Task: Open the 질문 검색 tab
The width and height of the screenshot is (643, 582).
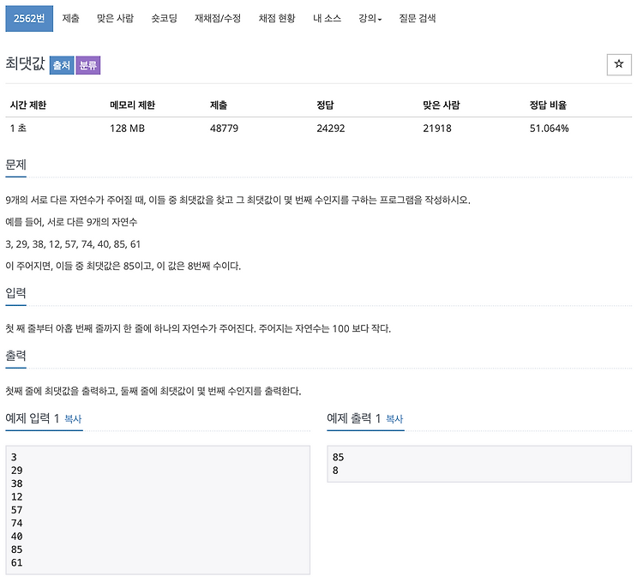Action: click(x=418, y=19)
